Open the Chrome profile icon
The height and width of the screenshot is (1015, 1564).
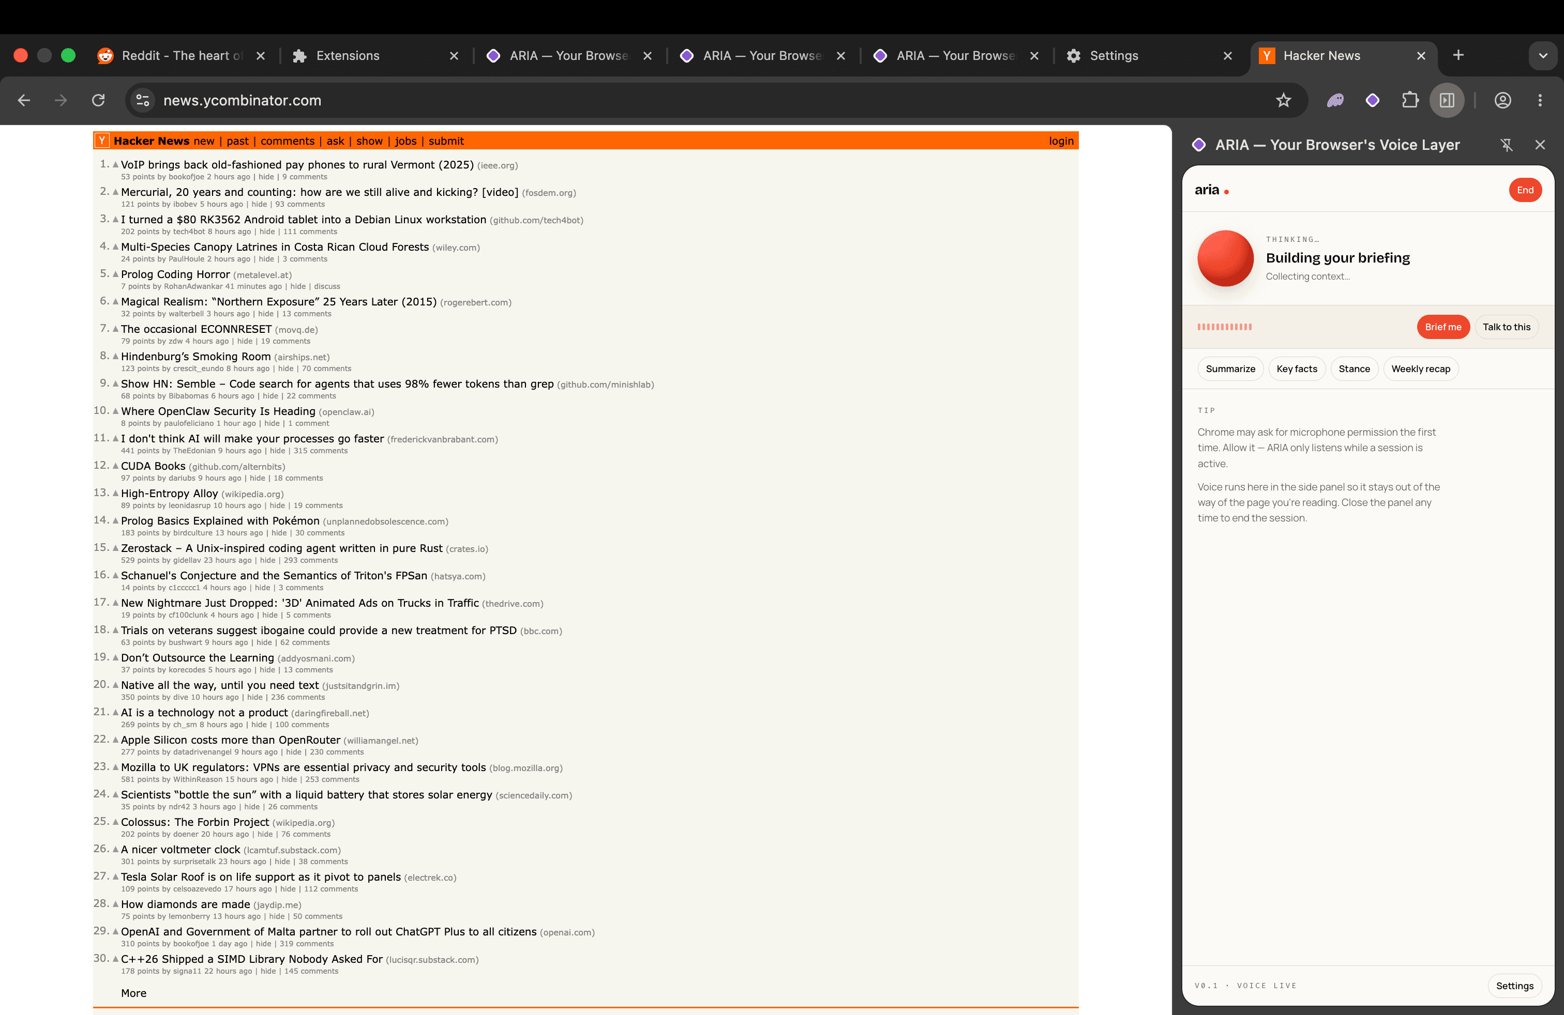(x=1503, y=100)
